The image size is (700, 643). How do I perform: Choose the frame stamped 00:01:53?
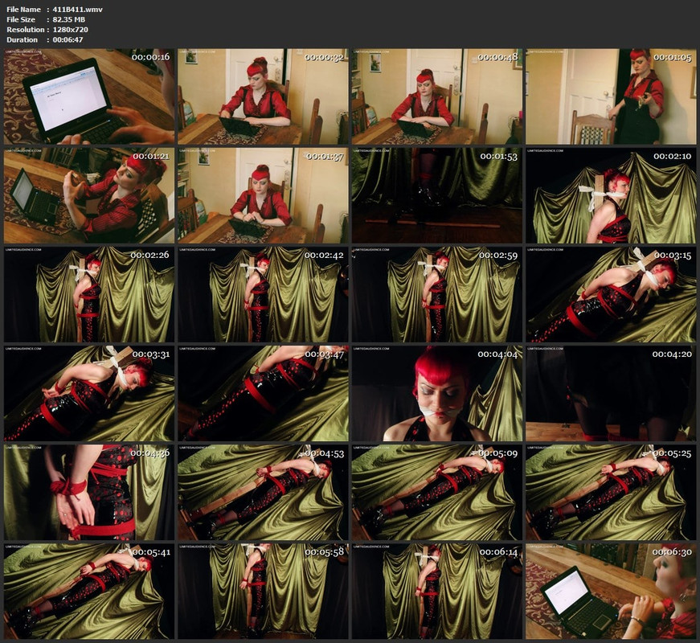coord(436,195)
